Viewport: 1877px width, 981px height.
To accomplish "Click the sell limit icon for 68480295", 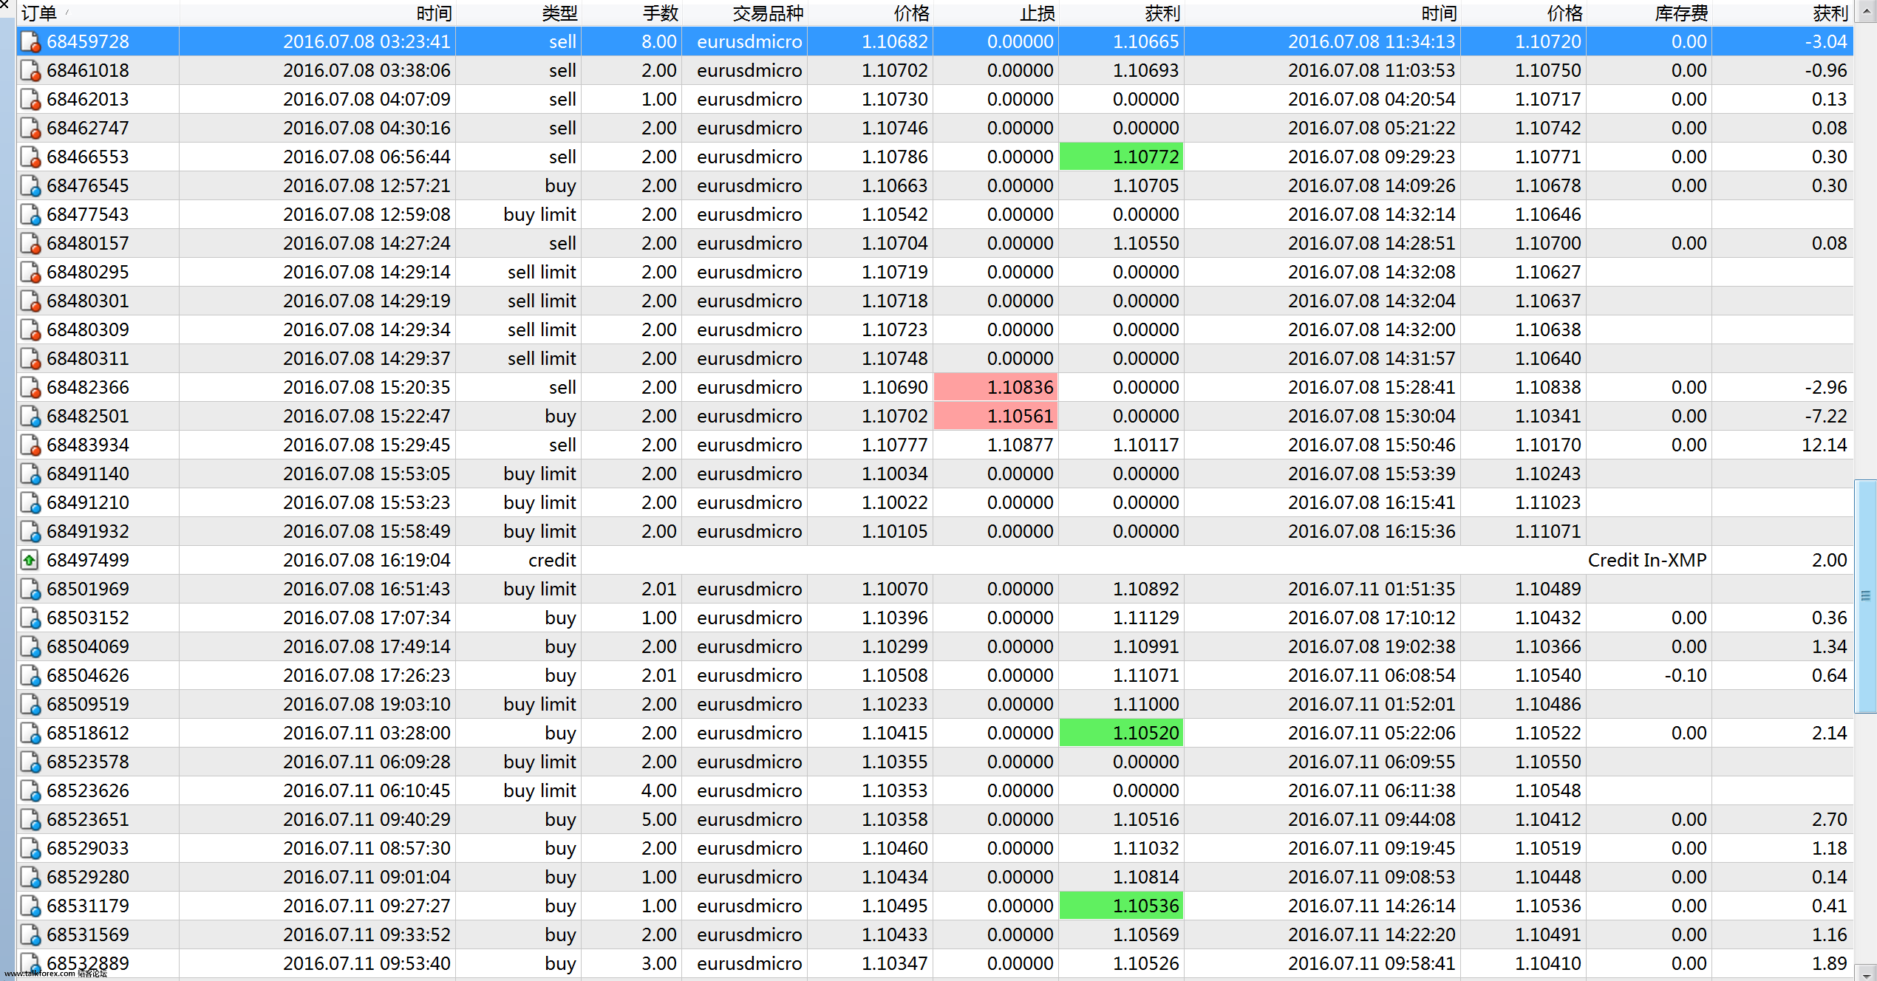I will [x=30, y=273].
